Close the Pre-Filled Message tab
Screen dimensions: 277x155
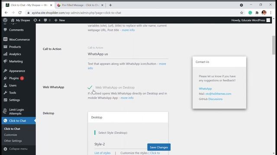[102, 5]
